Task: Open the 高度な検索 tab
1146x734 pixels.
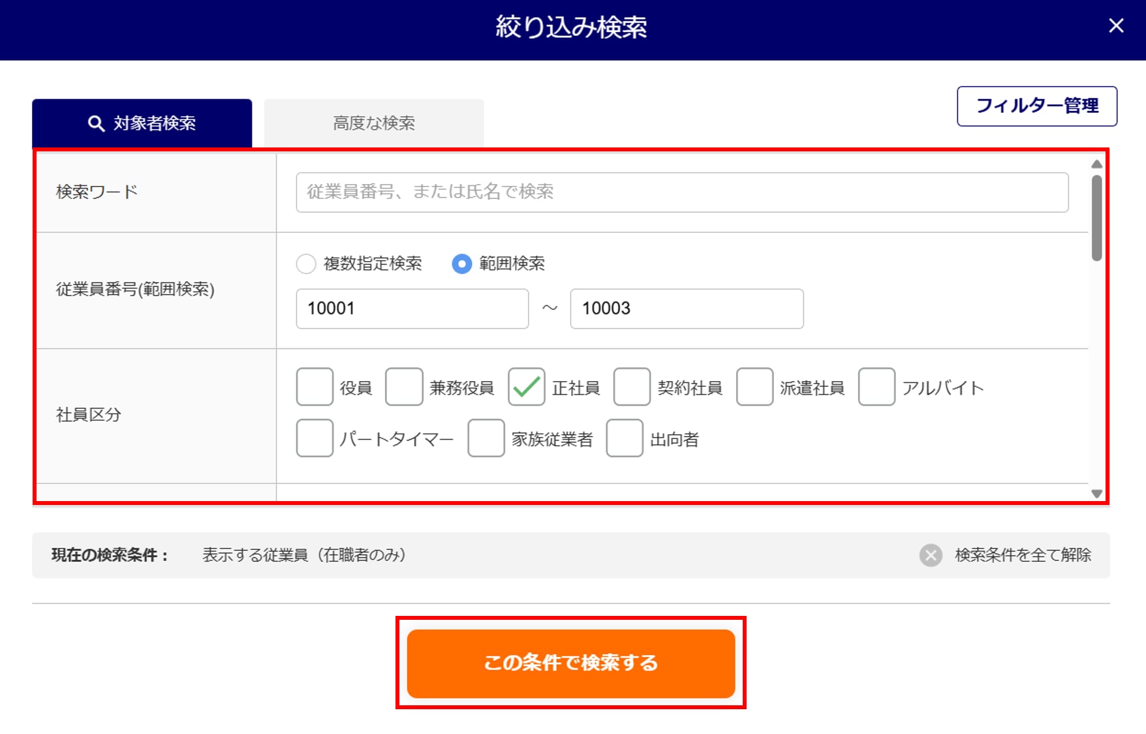Action: point(374,123)
